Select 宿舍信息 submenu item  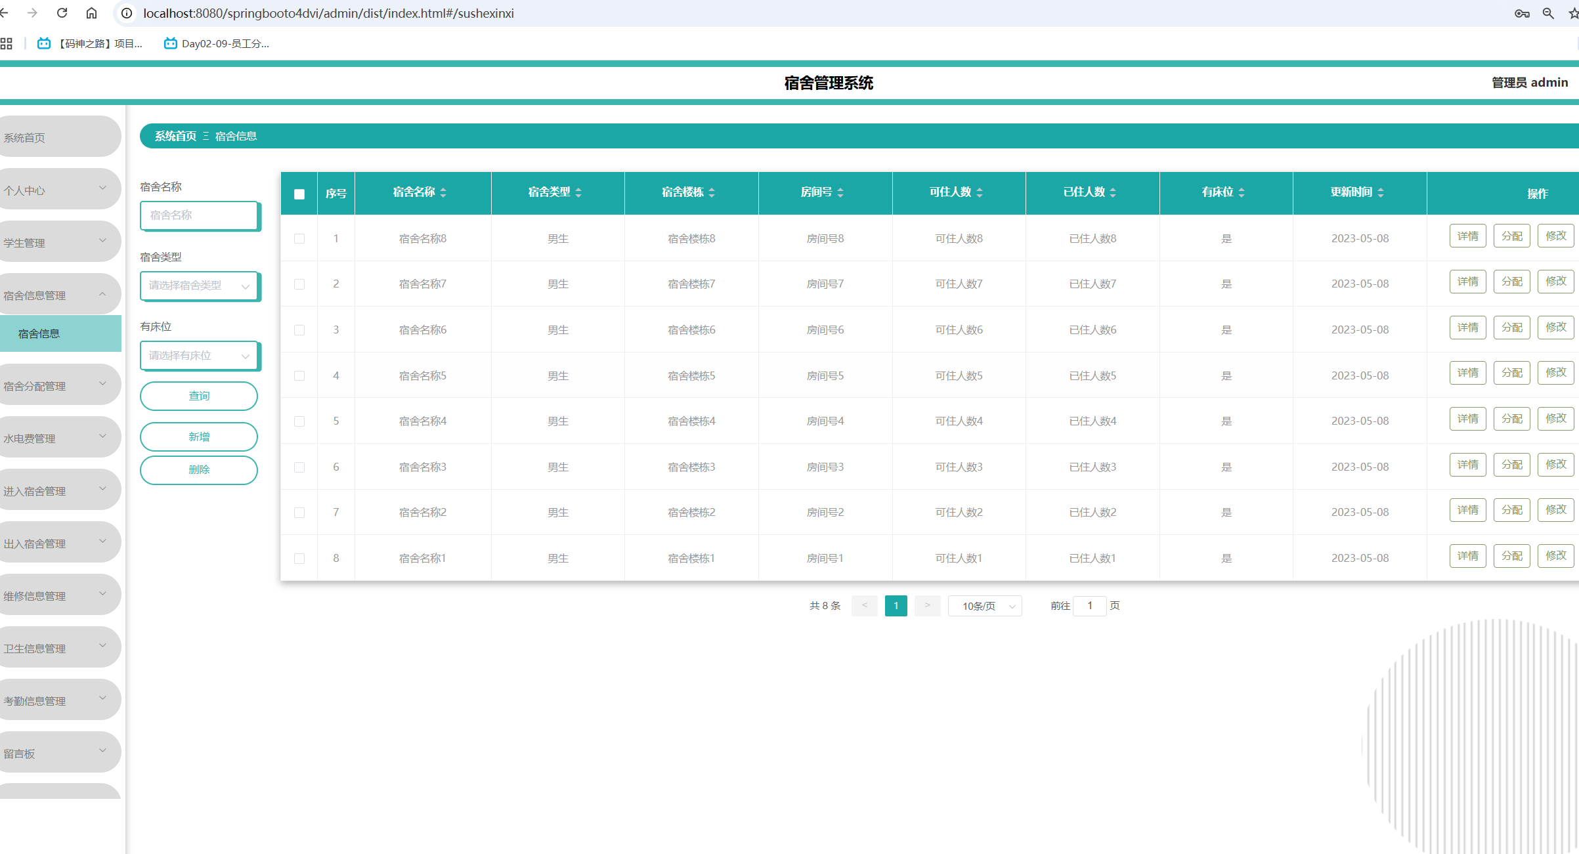point(60,333)
